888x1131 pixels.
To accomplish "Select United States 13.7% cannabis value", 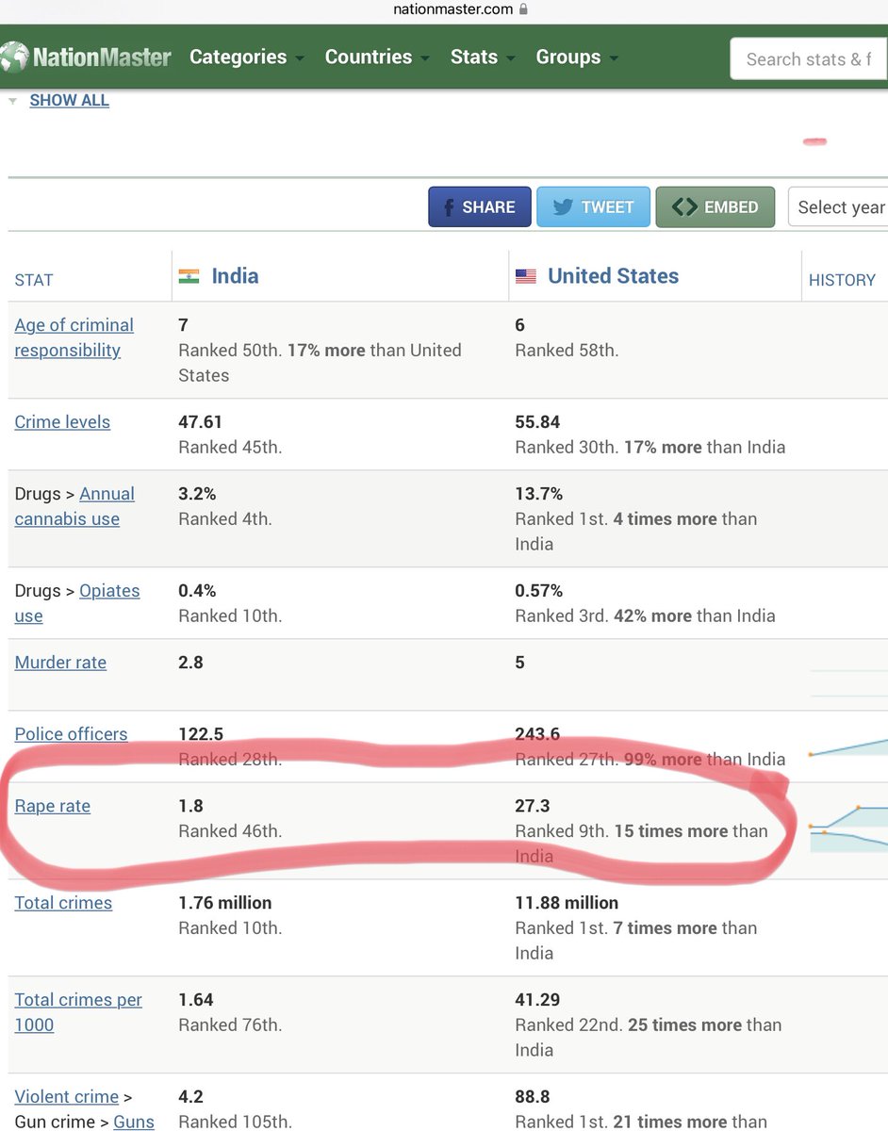I will [539, 494].
